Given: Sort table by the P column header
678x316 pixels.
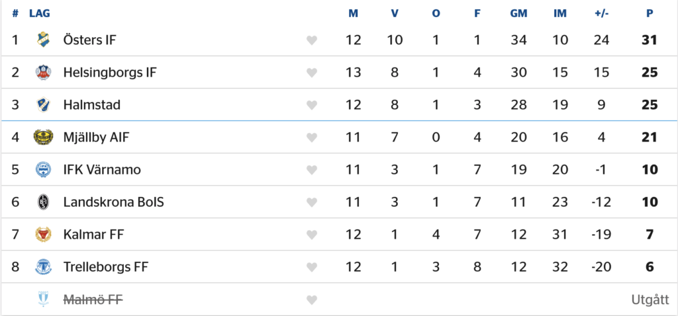Looking at the screenshot, I should click(x=650, y=13).
